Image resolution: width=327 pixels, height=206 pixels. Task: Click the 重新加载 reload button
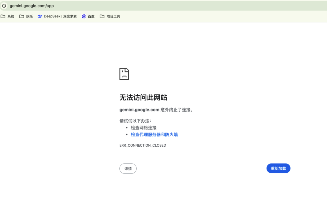coord(279,168)
